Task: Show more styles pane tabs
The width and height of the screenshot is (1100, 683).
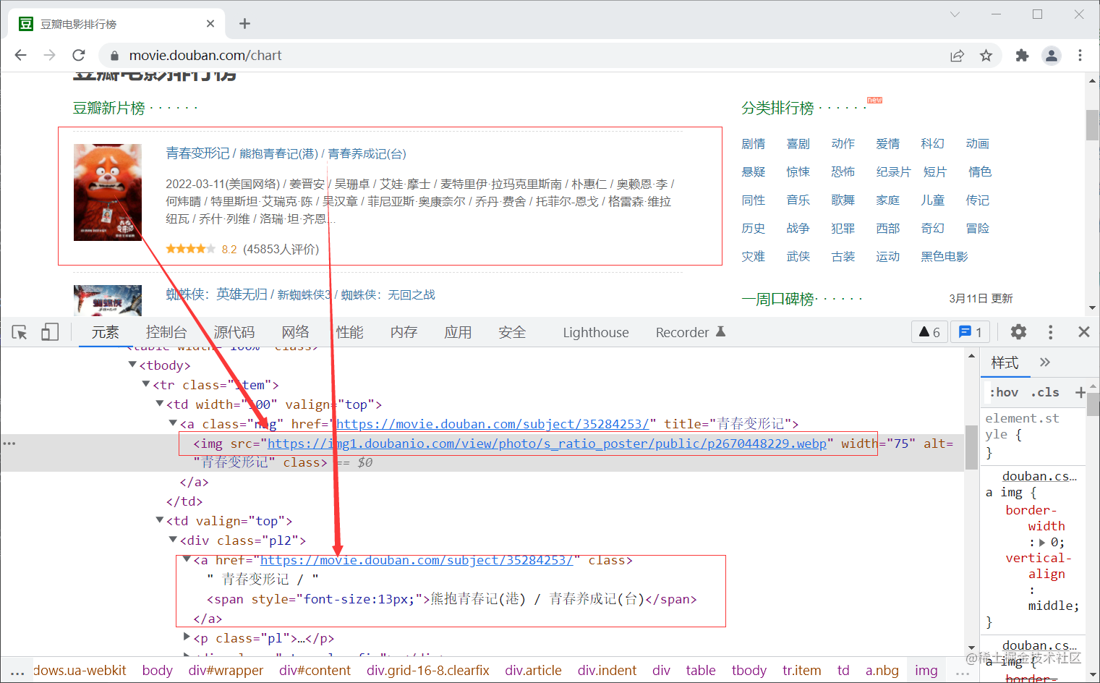Action: 1045,362
